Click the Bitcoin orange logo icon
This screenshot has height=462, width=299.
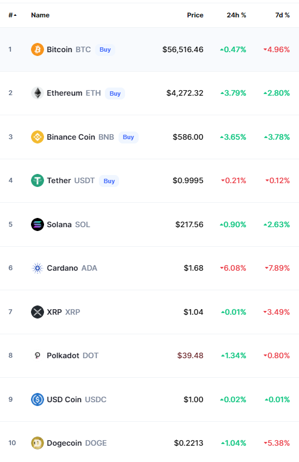(38, 49)
